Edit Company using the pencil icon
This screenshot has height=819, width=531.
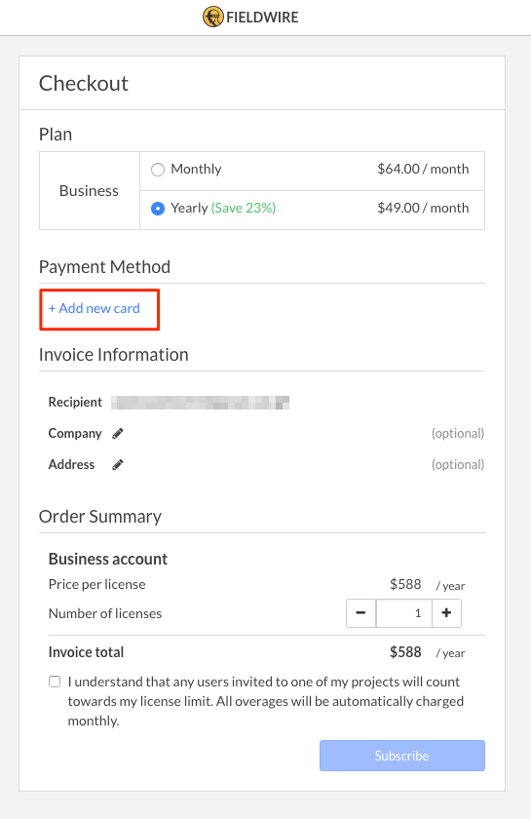[x=118, y=434]
